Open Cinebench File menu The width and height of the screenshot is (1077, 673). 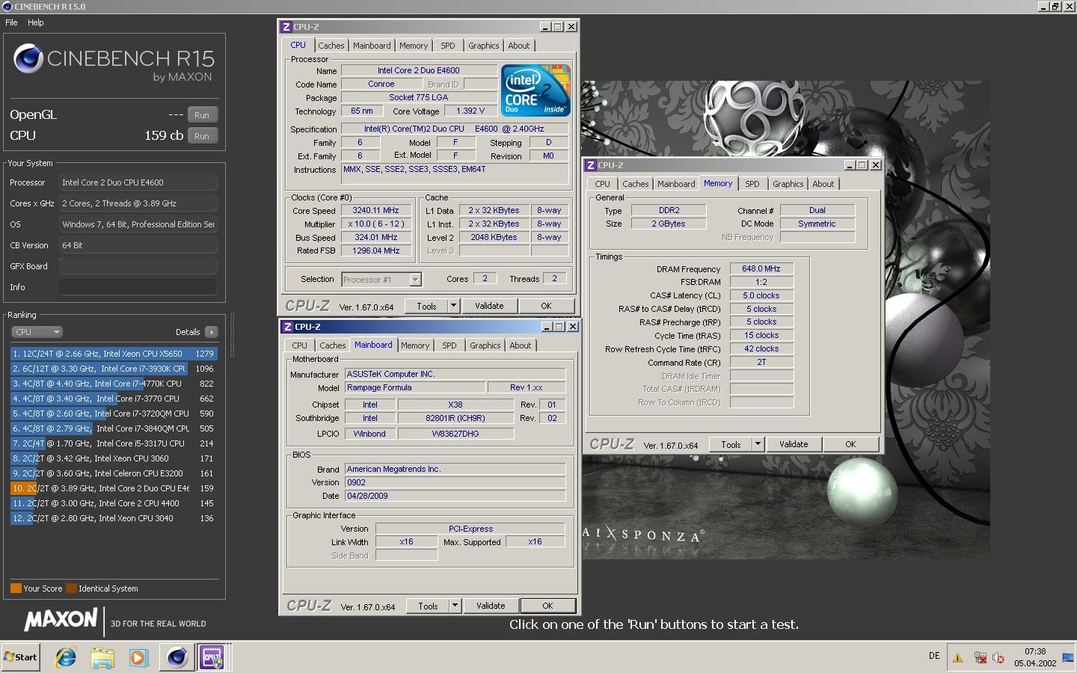[x=11, y=22]
